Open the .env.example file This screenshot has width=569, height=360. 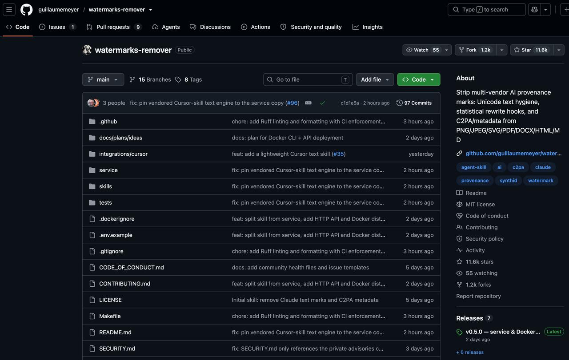click(x=116, y=235)
